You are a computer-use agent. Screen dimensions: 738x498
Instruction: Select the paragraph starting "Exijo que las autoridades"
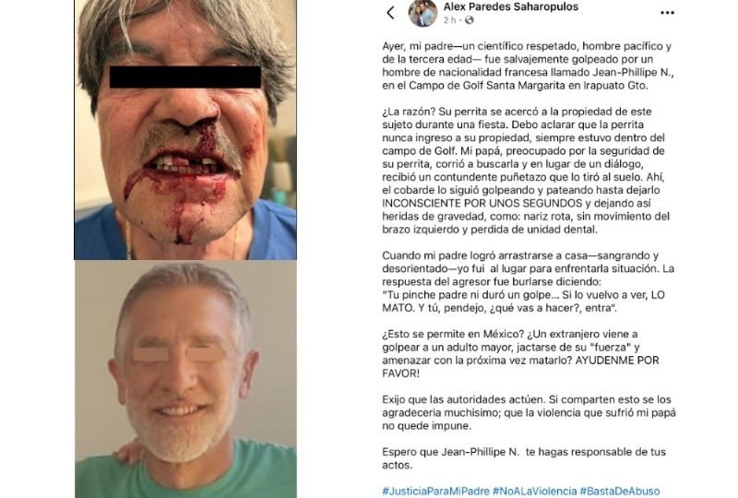pos(529,412)
